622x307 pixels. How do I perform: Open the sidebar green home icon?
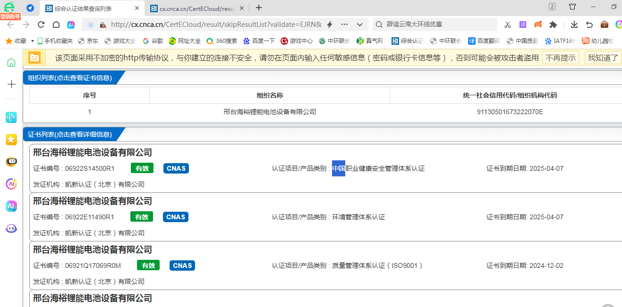point(11,62)
